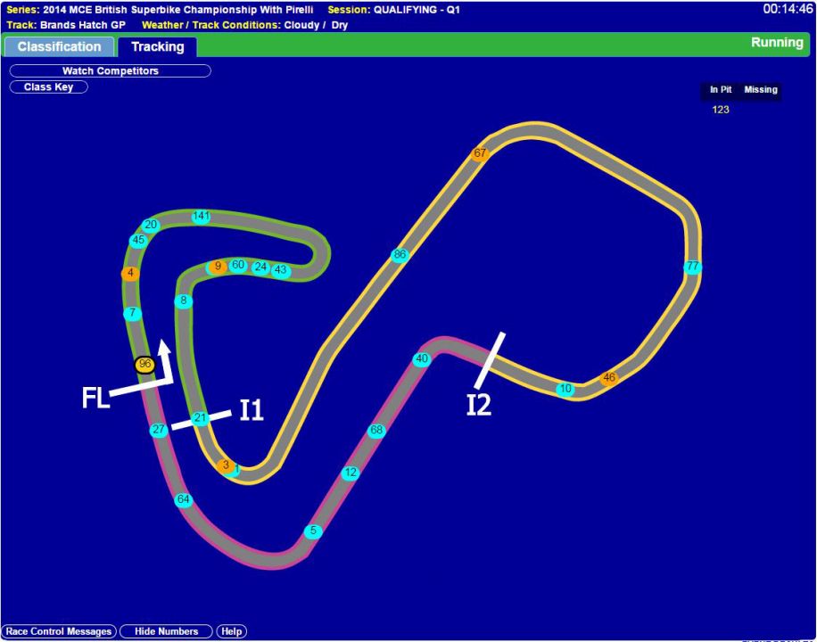
Task: Click the Missing column header
Action: coord(761,90)
